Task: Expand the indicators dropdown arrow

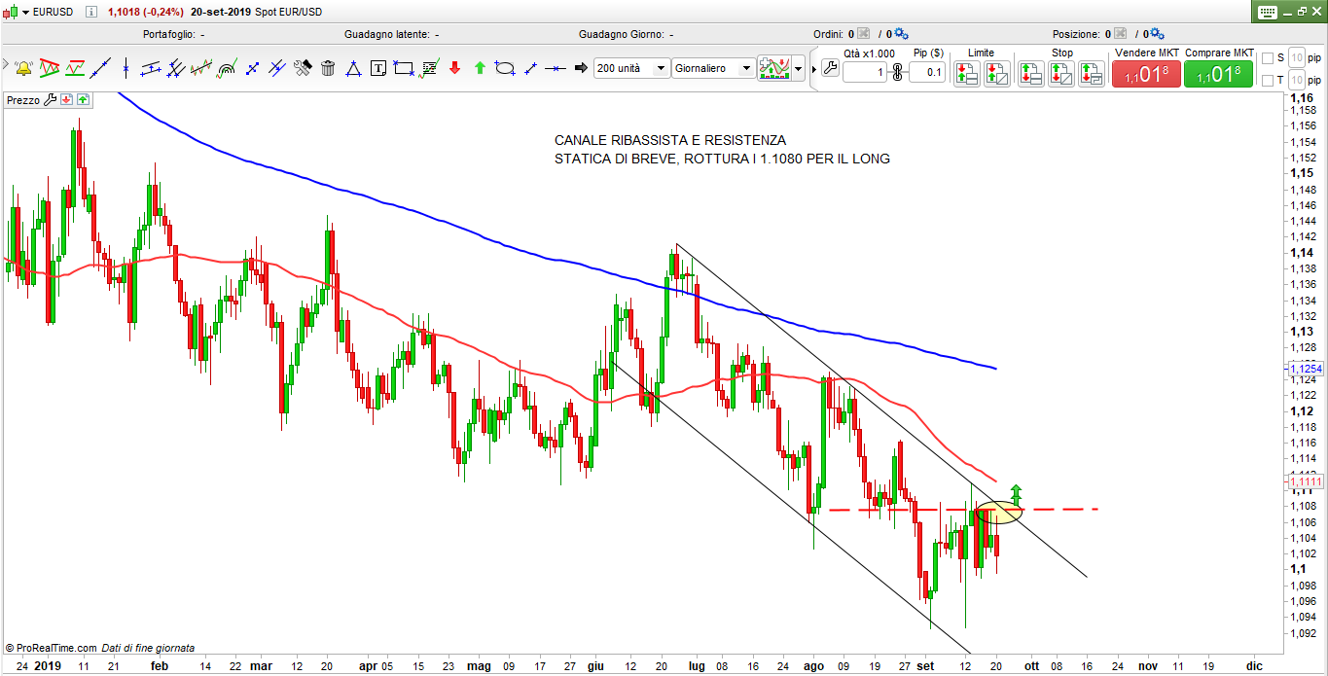Action: coord(799,68)
